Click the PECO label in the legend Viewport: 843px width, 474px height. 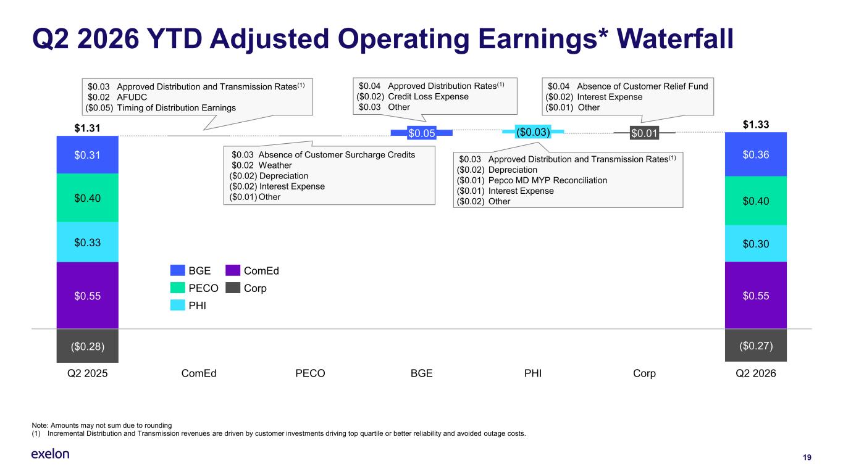coord(203,288)
